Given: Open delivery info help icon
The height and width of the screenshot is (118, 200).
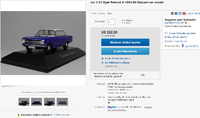Looking at the screenshot, I should pos(109,103).
